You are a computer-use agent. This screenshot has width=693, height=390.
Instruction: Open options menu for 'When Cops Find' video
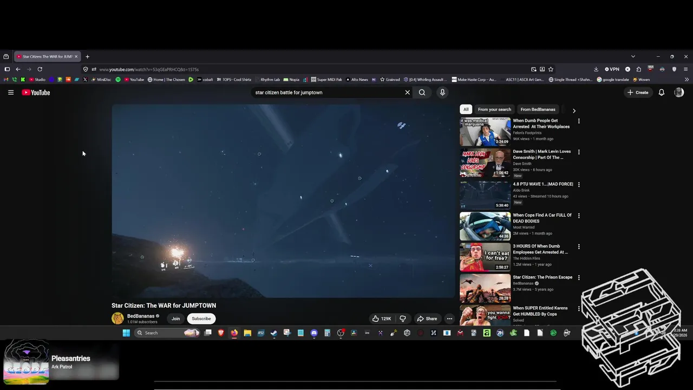tap(579, 216)
